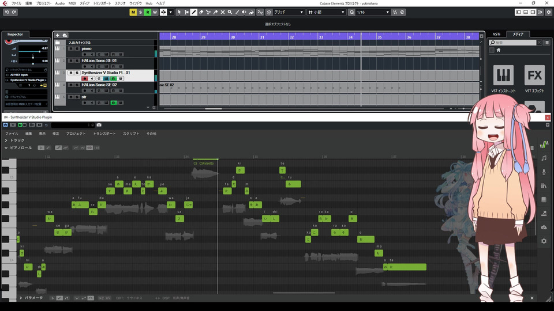This screenshot has width=554, height=311.
Task: Mute the piano track
Action: (70, 48)
